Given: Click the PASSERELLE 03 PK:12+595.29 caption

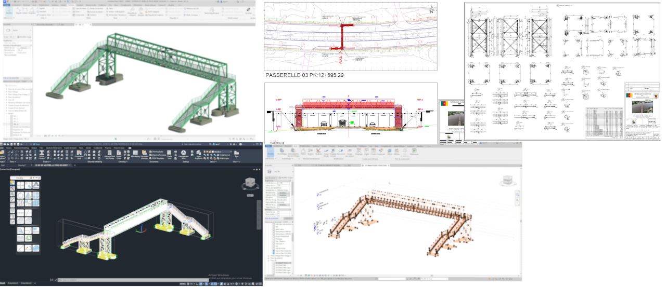Looking at the screenshot, I should click(306, 75).
